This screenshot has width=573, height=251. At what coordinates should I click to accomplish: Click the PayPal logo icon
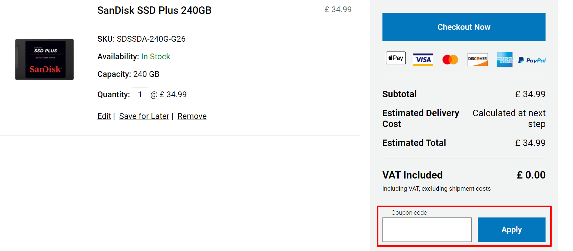click(x=532, y=60)
